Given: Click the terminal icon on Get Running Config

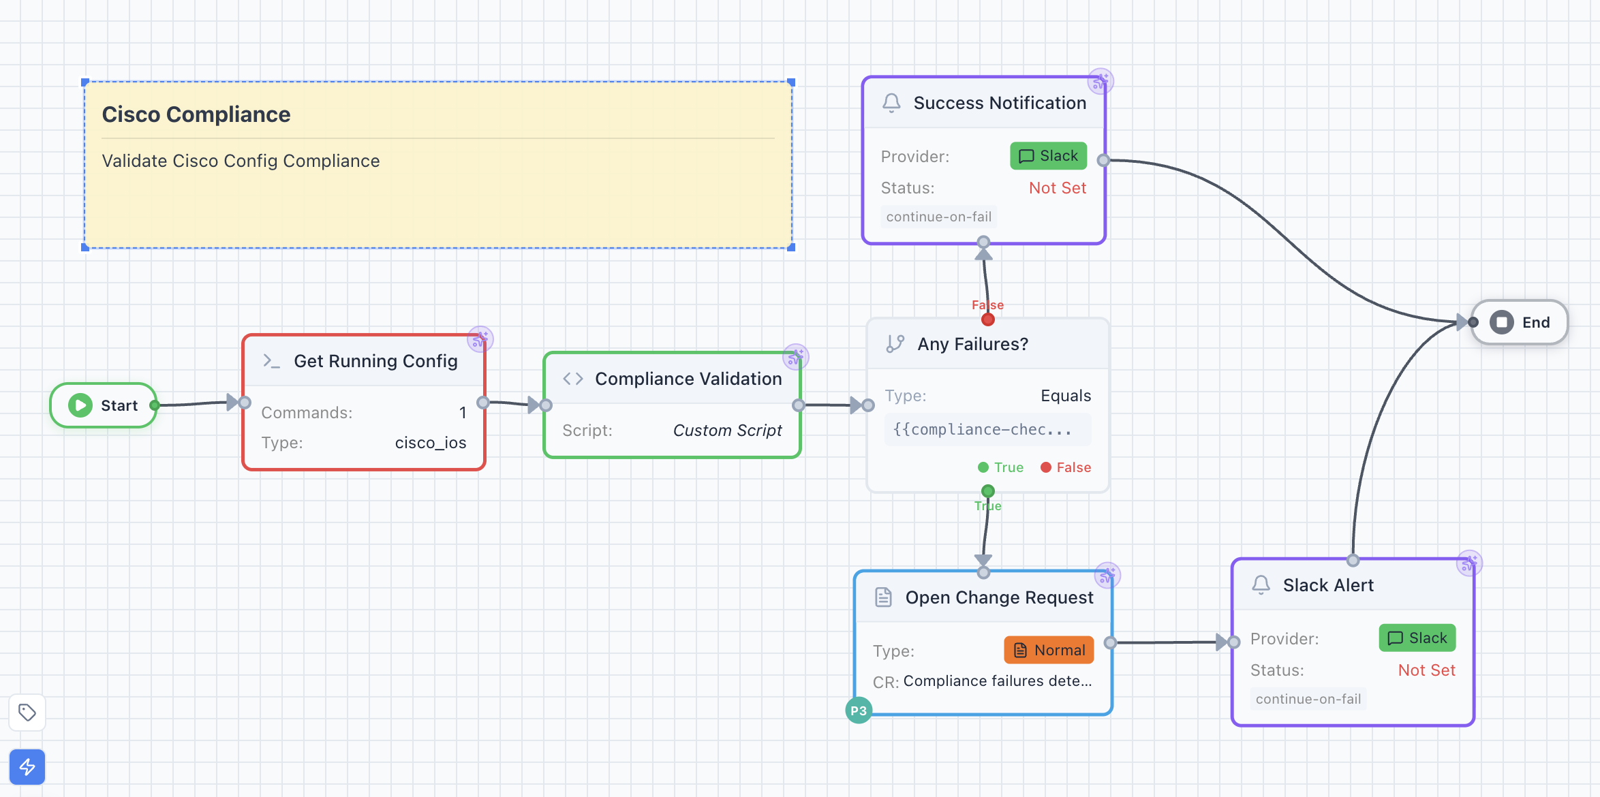Looking at the screenshot, I should pos(271,361).
